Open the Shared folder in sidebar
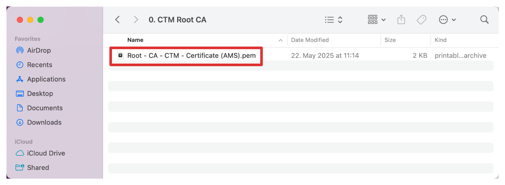 click(x=38, y=168)
